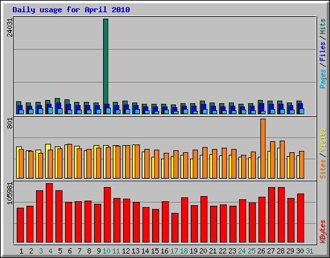Click green day label 10
The width and height of the screenshot is (330, 258).
tap(106, 251)
